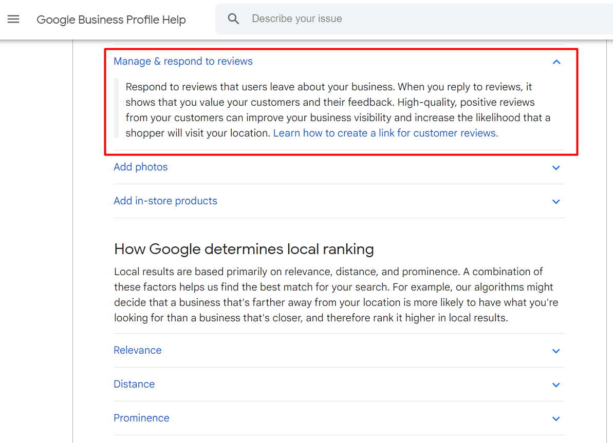Screen dimensions: 613x443
Task: Collapse the Manage & respond to reviews section
Action: click(x=556, y=62)
